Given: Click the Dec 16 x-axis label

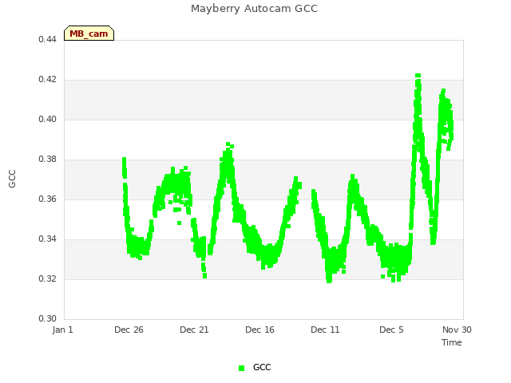Looking at the screenshot, I should tap(259, 330).
